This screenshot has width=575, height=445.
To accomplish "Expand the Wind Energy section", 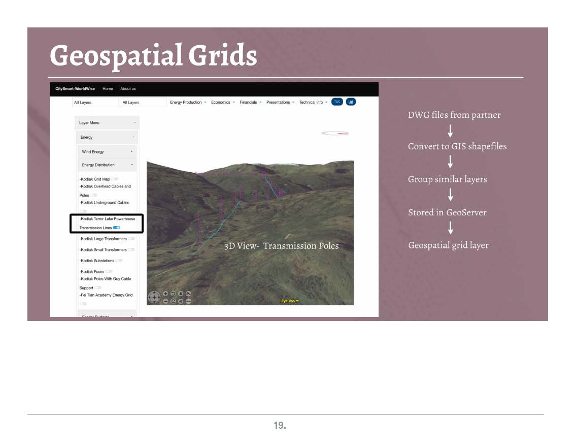I will pyautogui.click(x=107, y=151).
